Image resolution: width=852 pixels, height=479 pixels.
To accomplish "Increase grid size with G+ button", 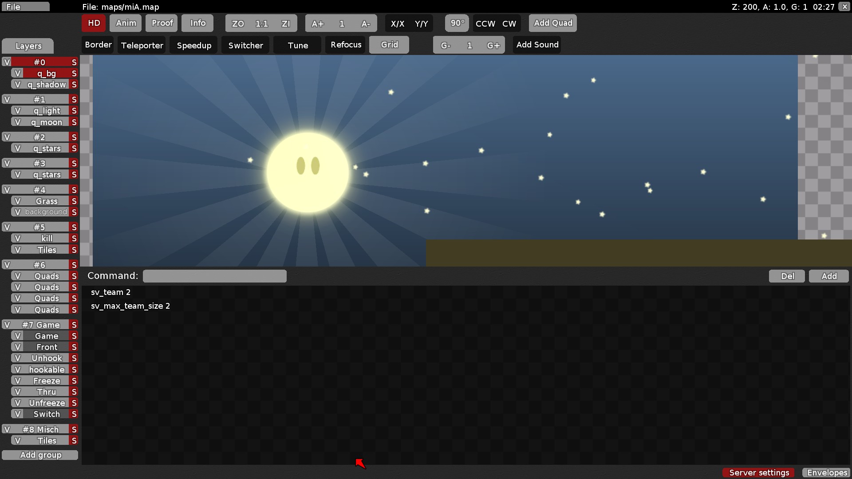I will coord(493,45).
